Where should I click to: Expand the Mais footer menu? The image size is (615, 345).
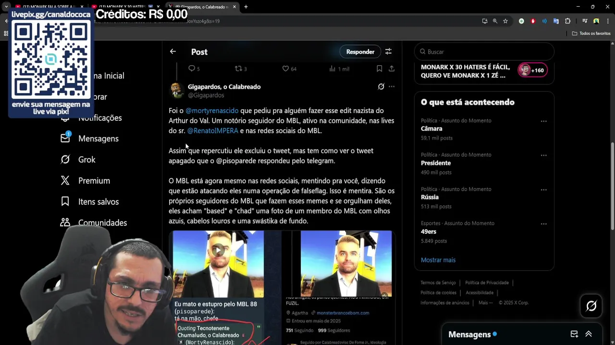[485, 303]
